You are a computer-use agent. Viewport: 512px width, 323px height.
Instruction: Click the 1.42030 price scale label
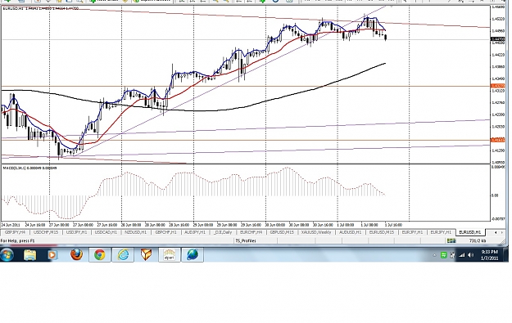click(x=498, y=127)
